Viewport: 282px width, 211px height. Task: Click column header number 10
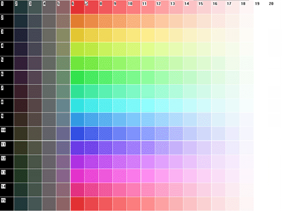[130, 4]
